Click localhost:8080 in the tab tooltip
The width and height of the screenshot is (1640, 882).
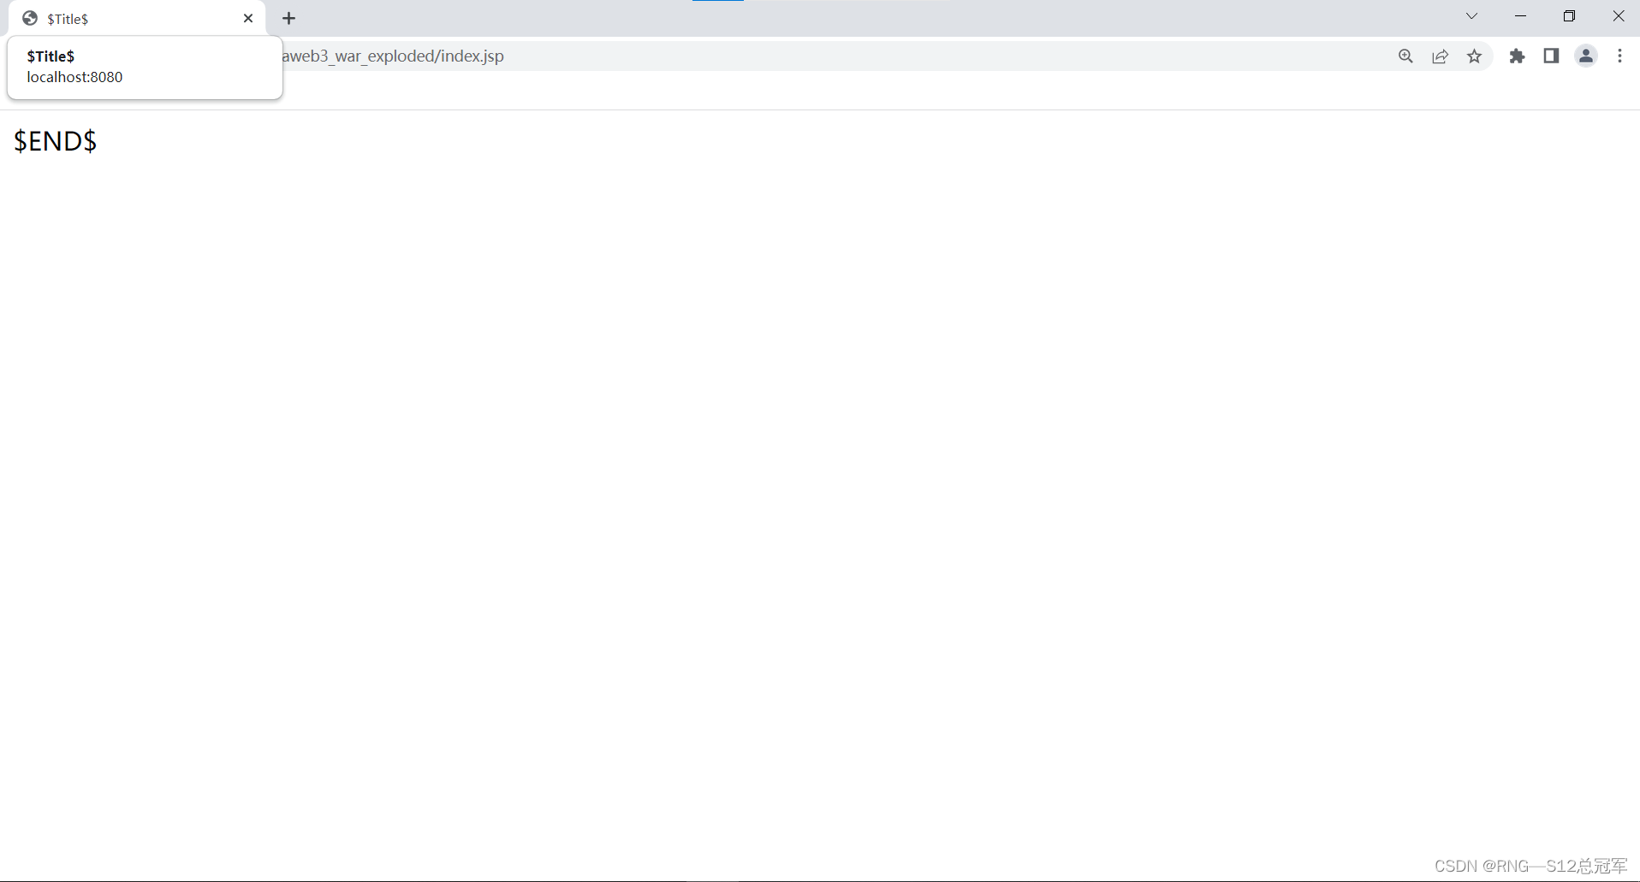(x=74, y=77)
